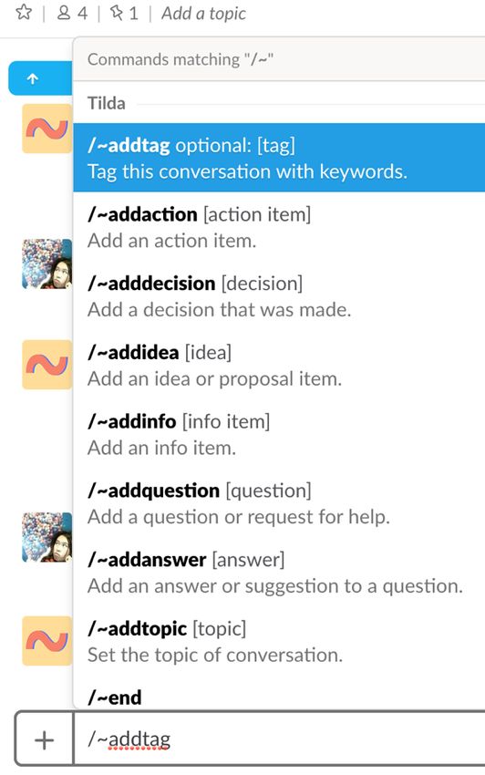Select the /~addquestion command
485x775 pixels.
279,503
